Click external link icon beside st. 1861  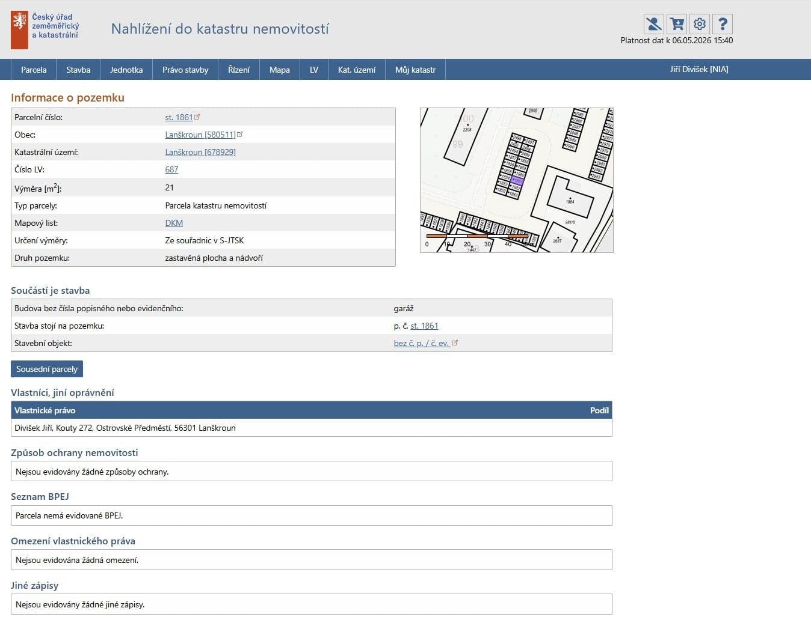click(197, 117)
